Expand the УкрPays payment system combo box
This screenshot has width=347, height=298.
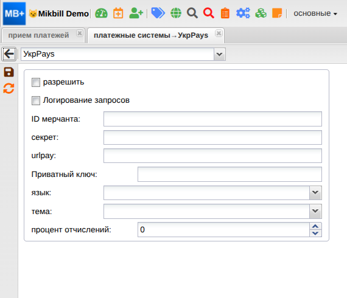[220, 54]
